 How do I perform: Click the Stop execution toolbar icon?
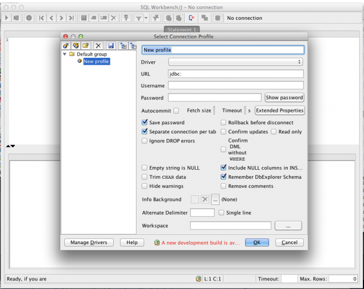pos(29,18)
